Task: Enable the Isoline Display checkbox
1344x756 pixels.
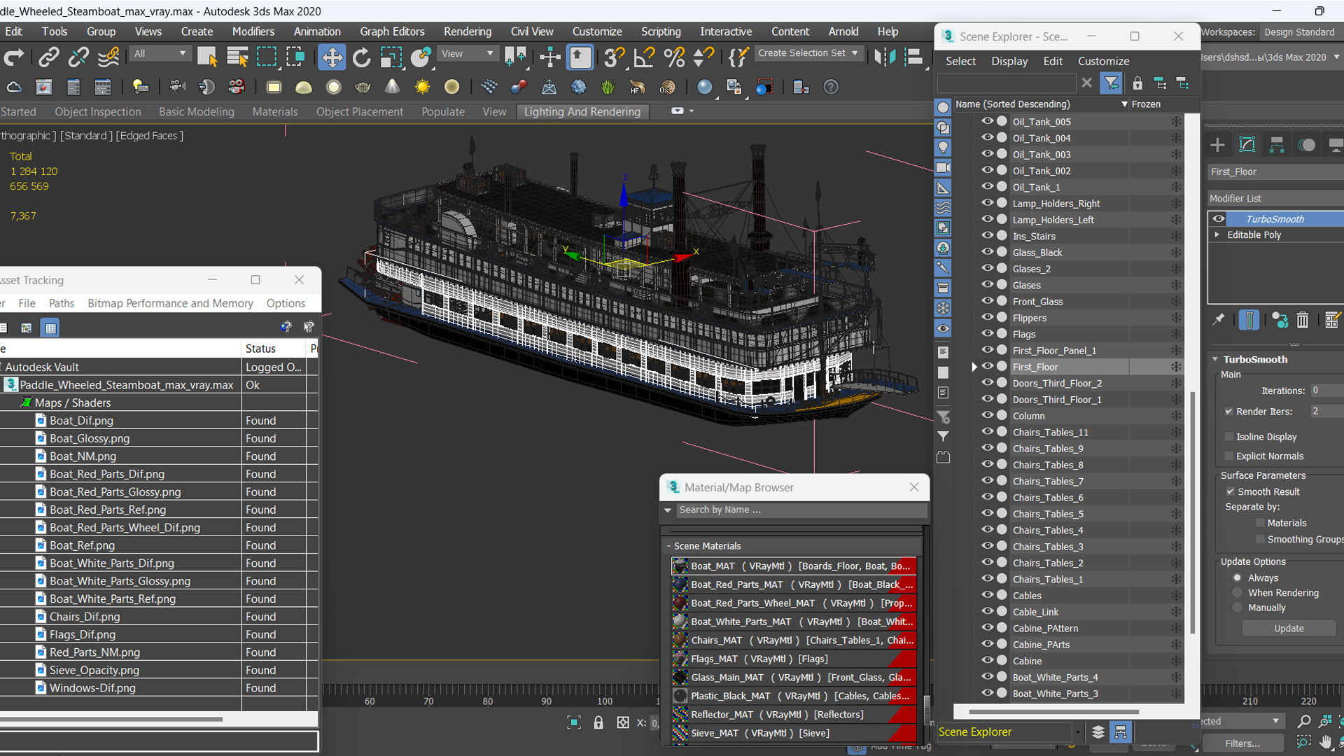Action: (x=1228, y=437)
